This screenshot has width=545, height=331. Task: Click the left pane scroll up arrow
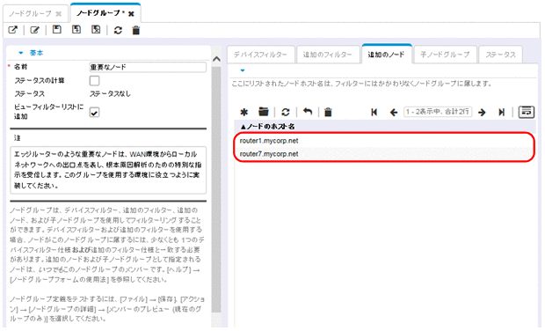point(216,59)
